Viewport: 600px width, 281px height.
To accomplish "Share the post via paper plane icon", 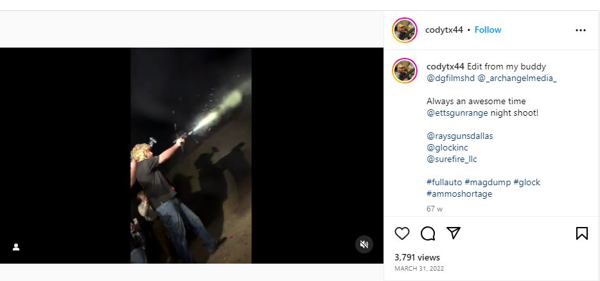I will click(454, 233).
